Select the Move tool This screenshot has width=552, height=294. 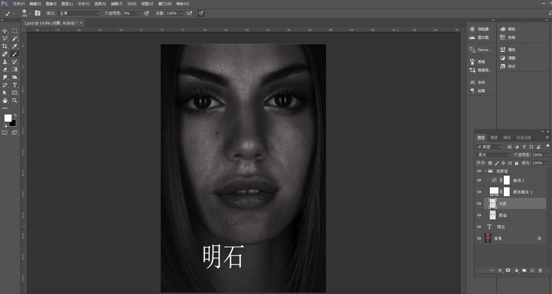click(x=5, y=31)
